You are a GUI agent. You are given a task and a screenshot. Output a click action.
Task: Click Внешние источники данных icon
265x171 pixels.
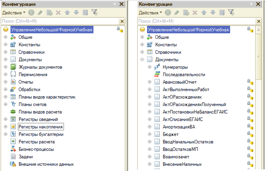[13, 164]
